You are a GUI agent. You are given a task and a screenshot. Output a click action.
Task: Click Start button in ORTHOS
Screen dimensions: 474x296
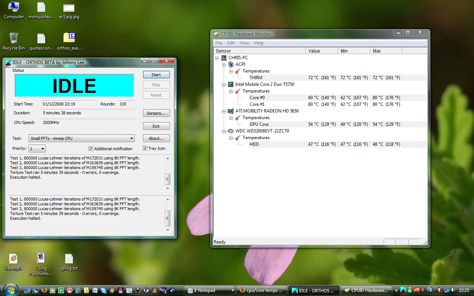click(x=156, y=75)
